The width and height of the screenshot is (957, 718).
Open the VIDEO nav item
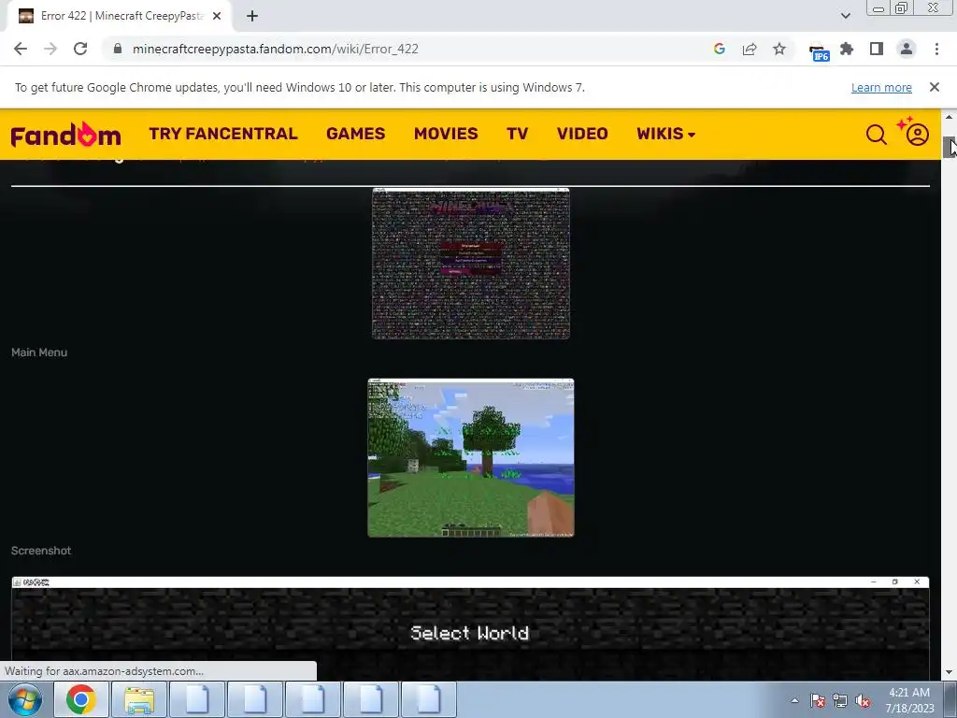(x=582, y=134)
